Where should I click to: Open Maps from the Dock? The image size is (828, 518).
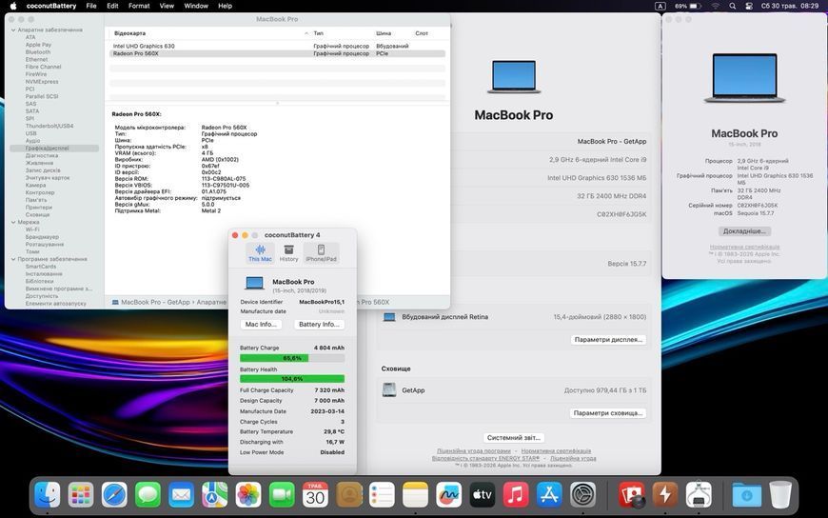click(215, 495)
